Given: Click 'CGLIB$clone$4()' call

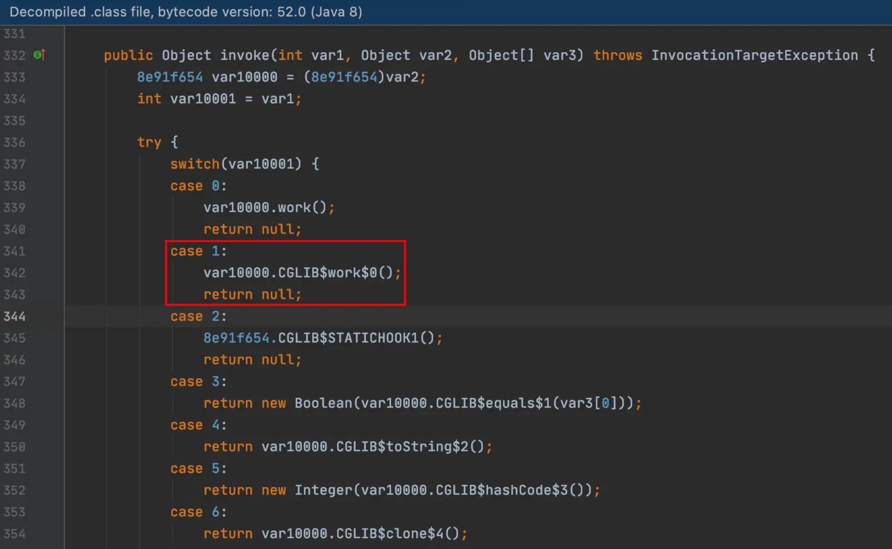Looking at the screenshot, I should point(398,534).
